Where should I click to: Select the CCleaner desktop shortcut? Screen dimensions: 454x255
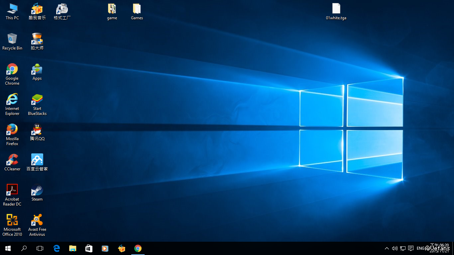[x=12, y=160]
